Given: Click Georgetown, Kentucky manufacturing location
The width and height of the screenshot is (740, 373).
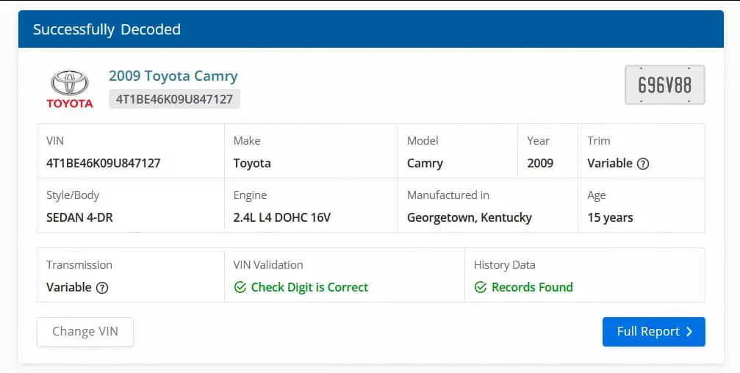Looking at the screenshot, I should [470, 218].
